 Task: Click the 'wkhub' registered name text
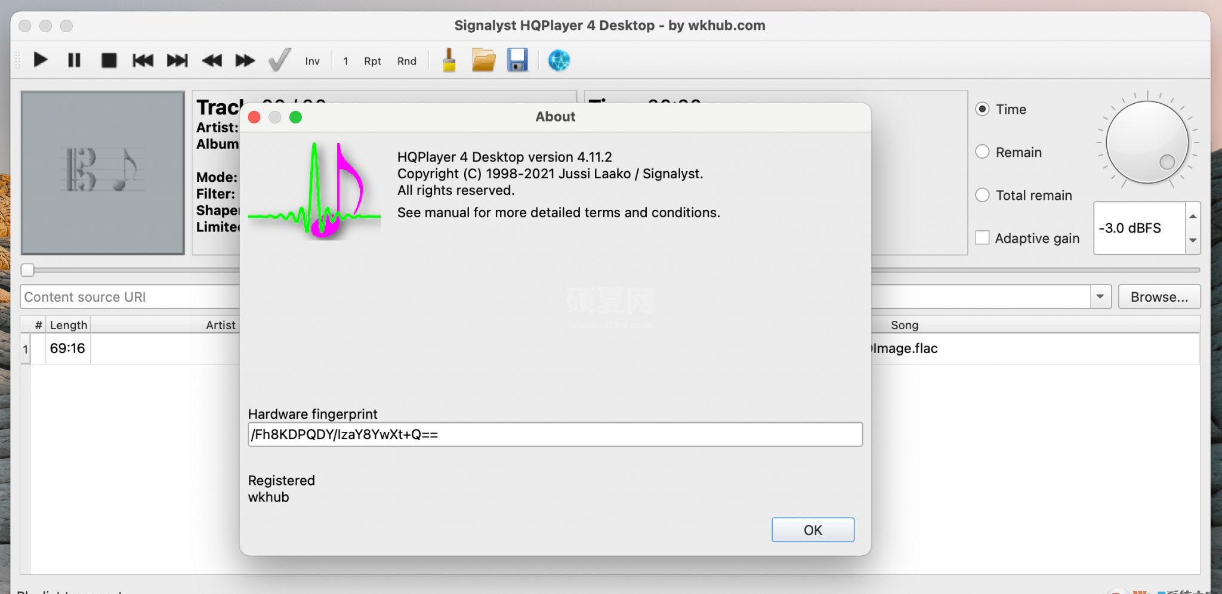(269, 497)
